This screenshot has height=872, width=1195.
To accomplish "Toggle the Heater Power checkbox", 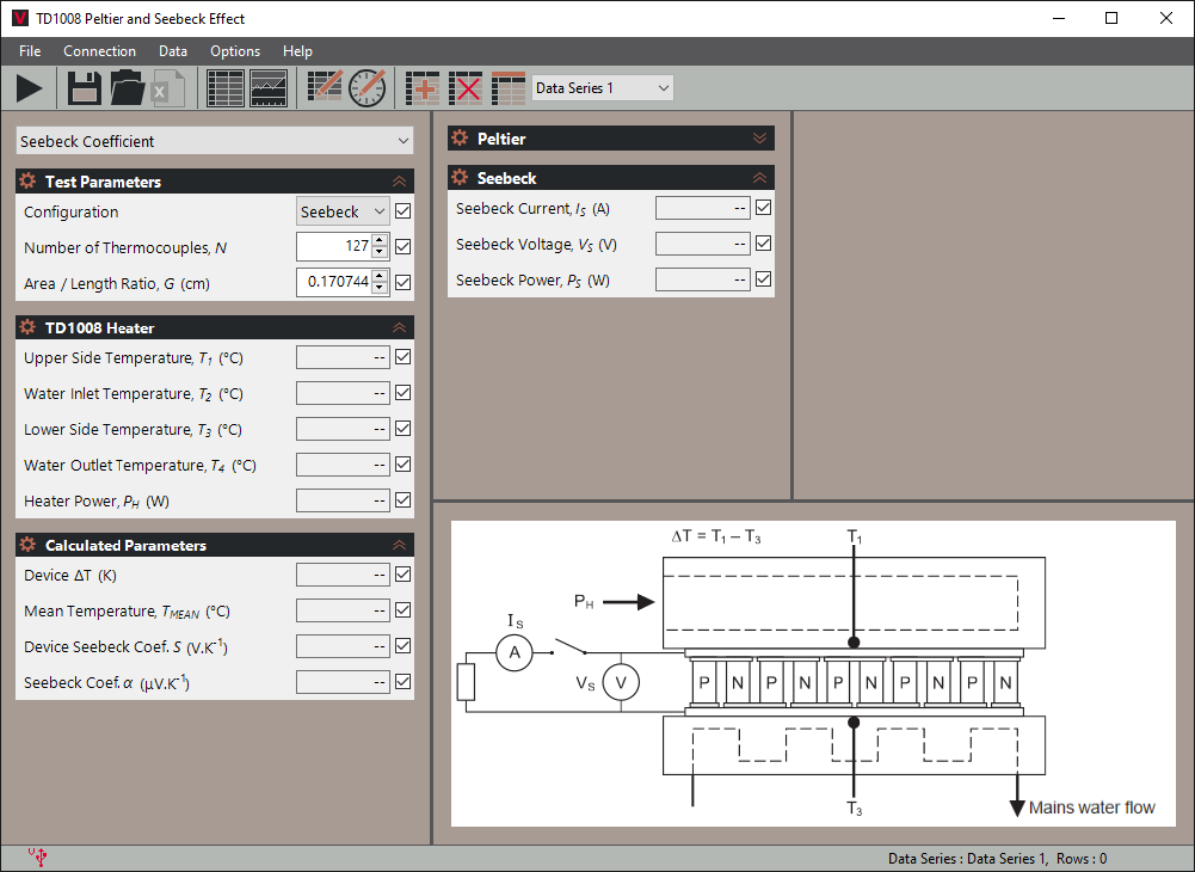I will tap(403, 500).
